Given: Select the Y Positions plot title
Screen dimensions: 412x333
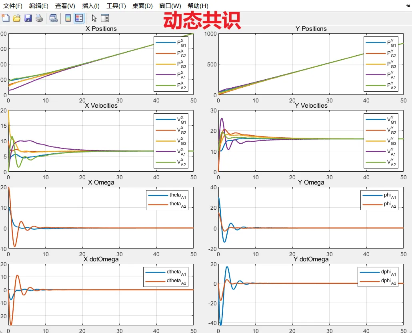Looking at the screenshot, I should point(311,29).
